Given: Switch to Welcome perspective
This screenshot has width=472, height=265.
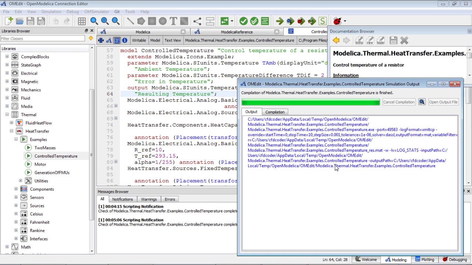Looking at the screenshot, I should (366, 259).
